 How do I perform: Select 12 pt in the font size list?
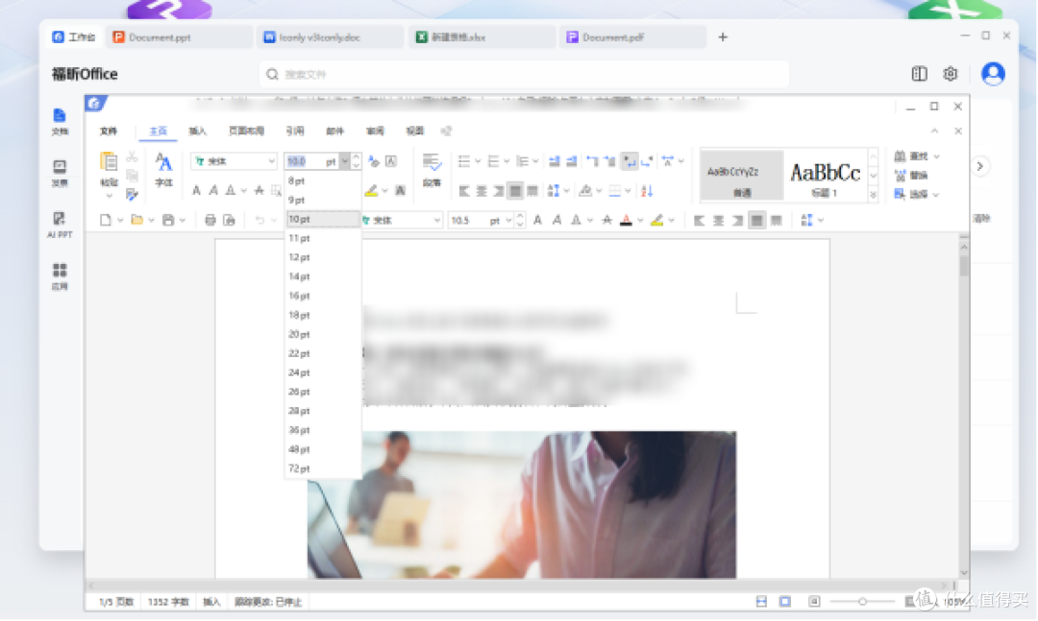coord(322,257)
